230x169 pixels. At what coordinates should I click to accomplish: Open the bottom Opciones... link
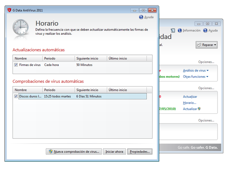206,121
